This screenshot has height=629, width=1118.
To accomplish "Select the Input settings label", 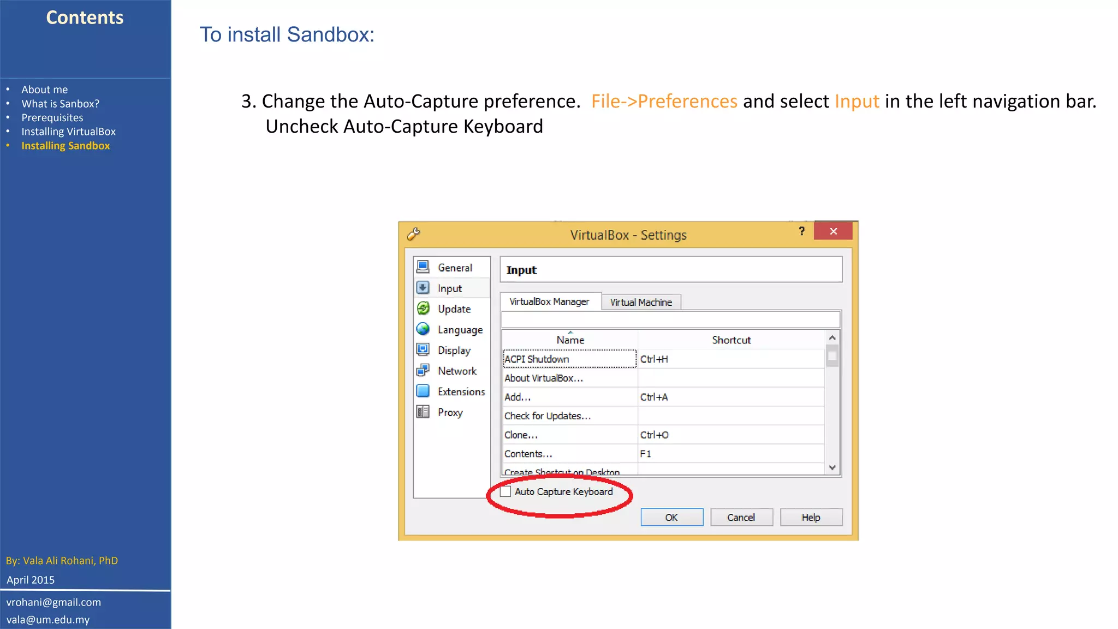I will (x=450, y=288).
